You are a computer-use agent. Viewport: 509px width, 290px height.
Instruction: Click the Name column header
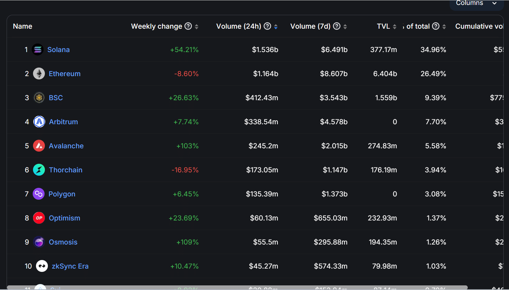(22, 26)
